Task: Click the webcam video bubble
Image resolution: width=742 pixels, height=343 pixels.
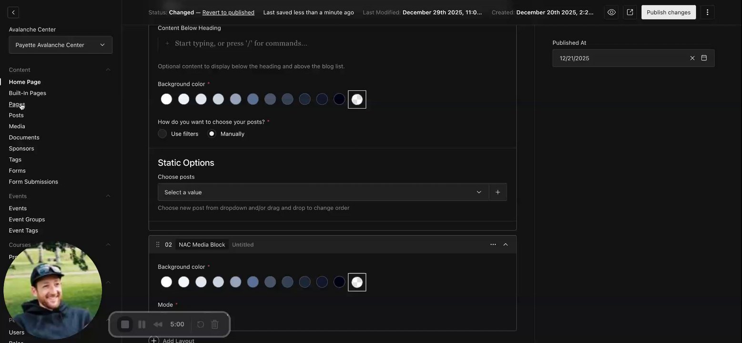Action: click(52, 291)
